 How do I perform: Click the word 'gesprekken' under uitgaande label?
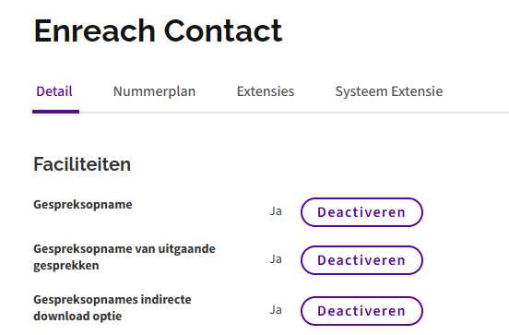coord(66,266)
